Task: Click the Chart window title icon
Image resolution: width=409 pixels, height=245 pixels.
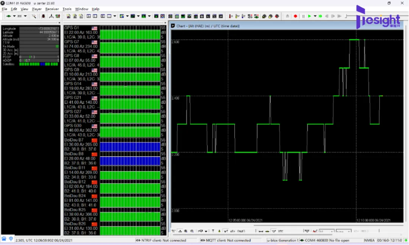Action: [x=173, y=26]
